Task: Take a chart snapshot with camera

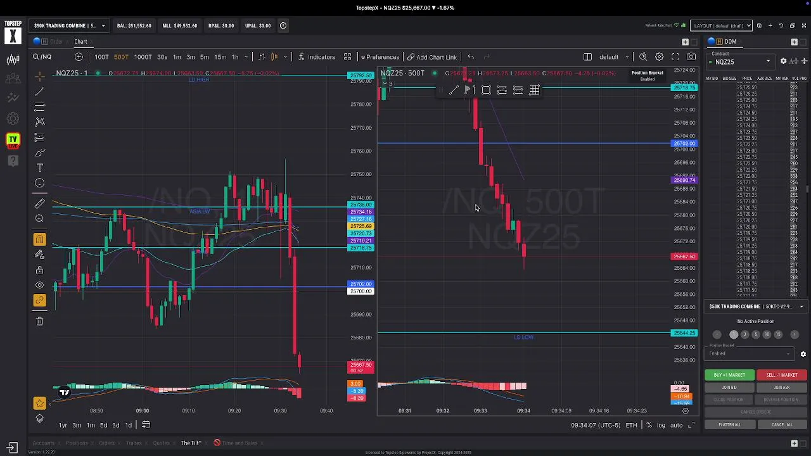Action: click(x=691, y=57)
